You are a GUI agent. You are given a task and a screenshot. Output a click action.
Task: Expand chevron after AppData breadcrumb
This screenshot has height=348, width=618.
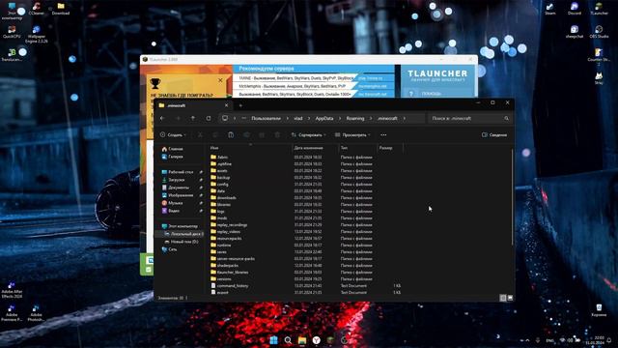[340, 118]
